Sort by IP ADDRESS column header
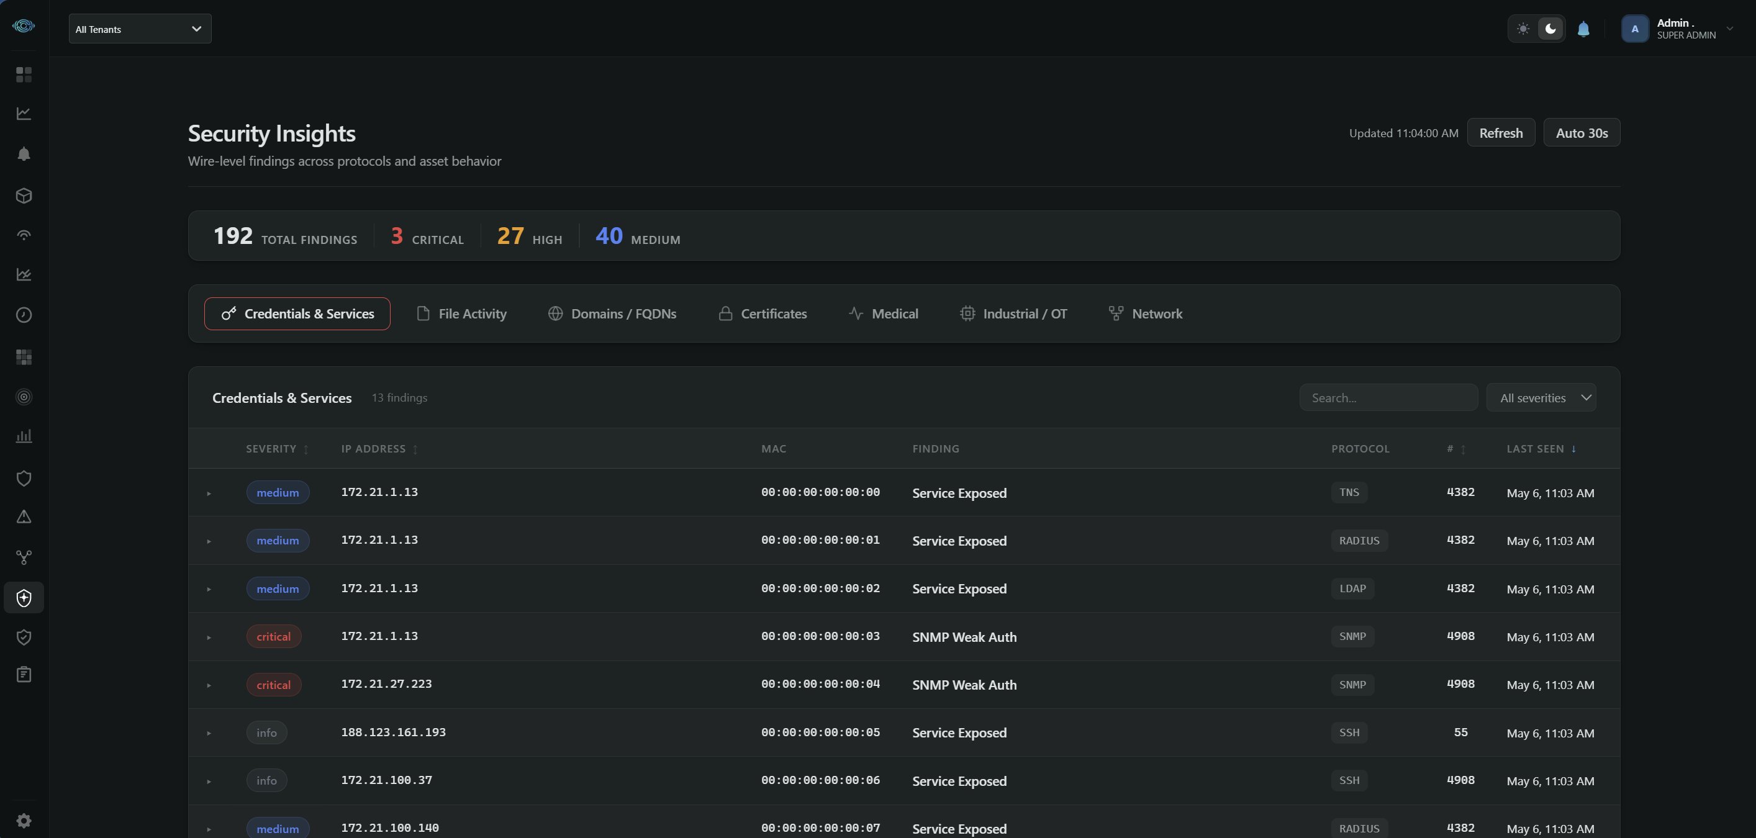This screenshot has width=1756, height=838. coord(379,449)
